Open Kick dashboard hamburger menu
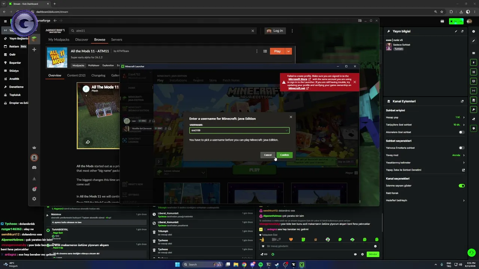 (5, 21)
